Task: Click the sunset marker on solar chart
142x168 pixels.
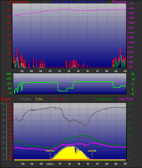Action: 92,151
